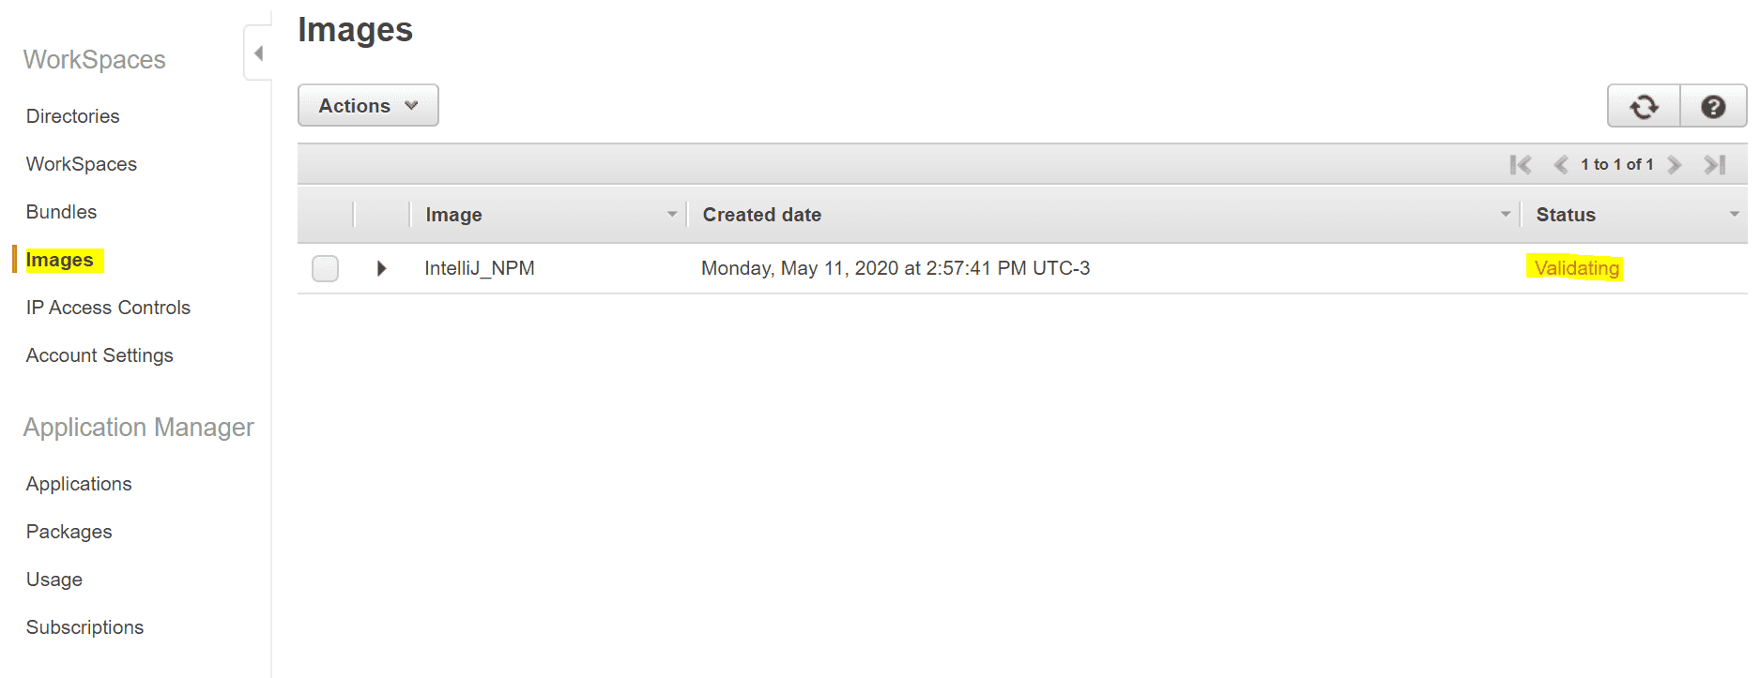The image size is (1760, 678).
Task: Open the Subscriptions page
Action: (85, 627)
